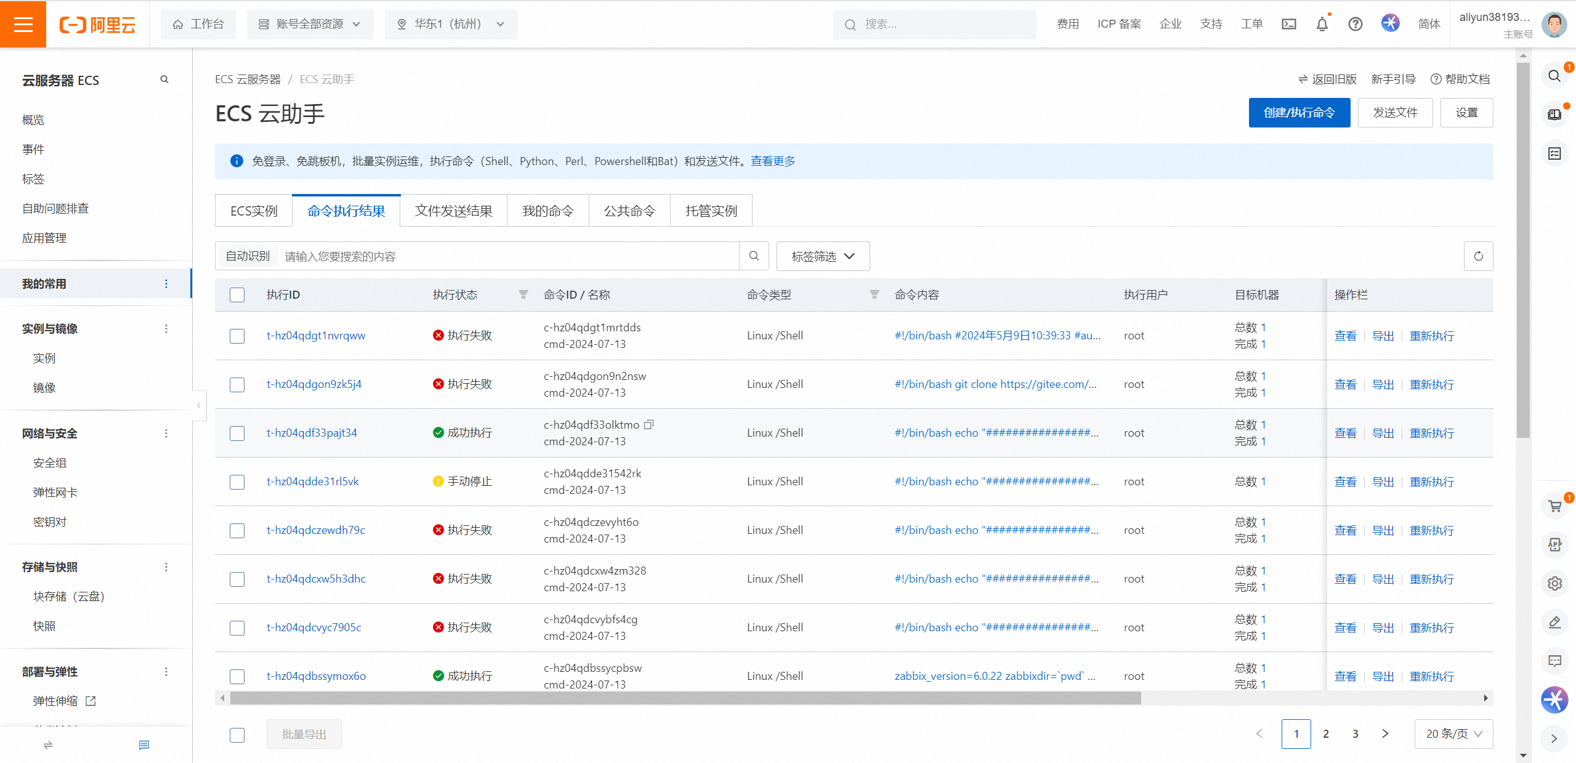Click the 执行状态 column filter icon
The height and width of the screenshot is (763, 1576).
pos(523,294)
